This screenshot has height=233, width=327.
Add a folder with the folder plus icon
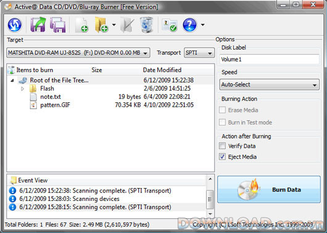(x=101, y=25)
